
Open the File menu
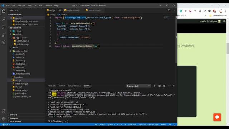(8, 6)
